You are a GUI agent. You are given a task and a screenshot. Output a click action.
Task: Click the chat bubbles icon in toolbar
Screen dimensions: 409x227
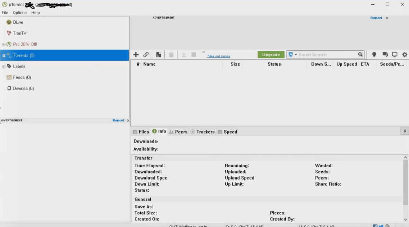pos(385,54)
